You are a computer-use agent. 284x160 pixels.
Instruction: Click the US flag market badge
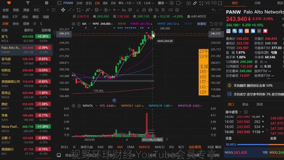[228, 31]
